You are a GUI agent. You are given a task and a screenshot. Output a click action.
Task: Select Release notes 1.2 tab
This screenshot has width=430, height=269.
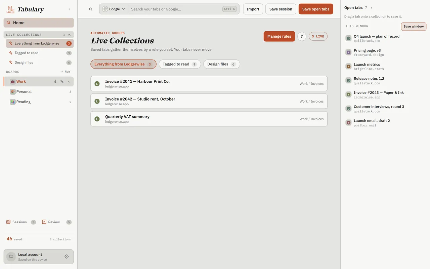click(385, 81)
